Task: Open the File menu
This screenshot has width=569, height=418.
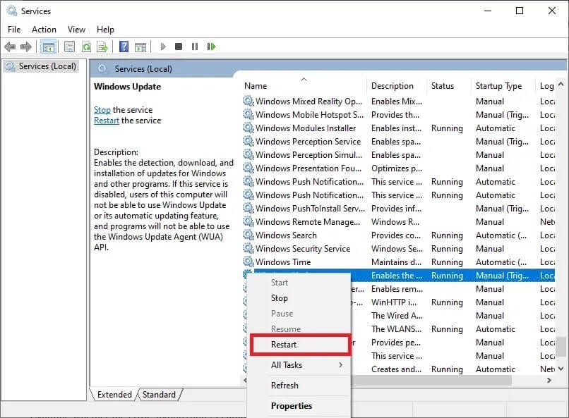Action: click(14, 30)
